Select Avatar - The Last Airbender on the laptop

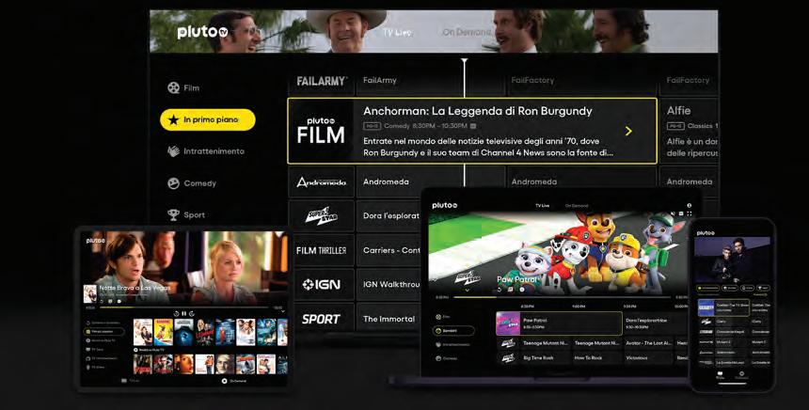coord(648,343)
